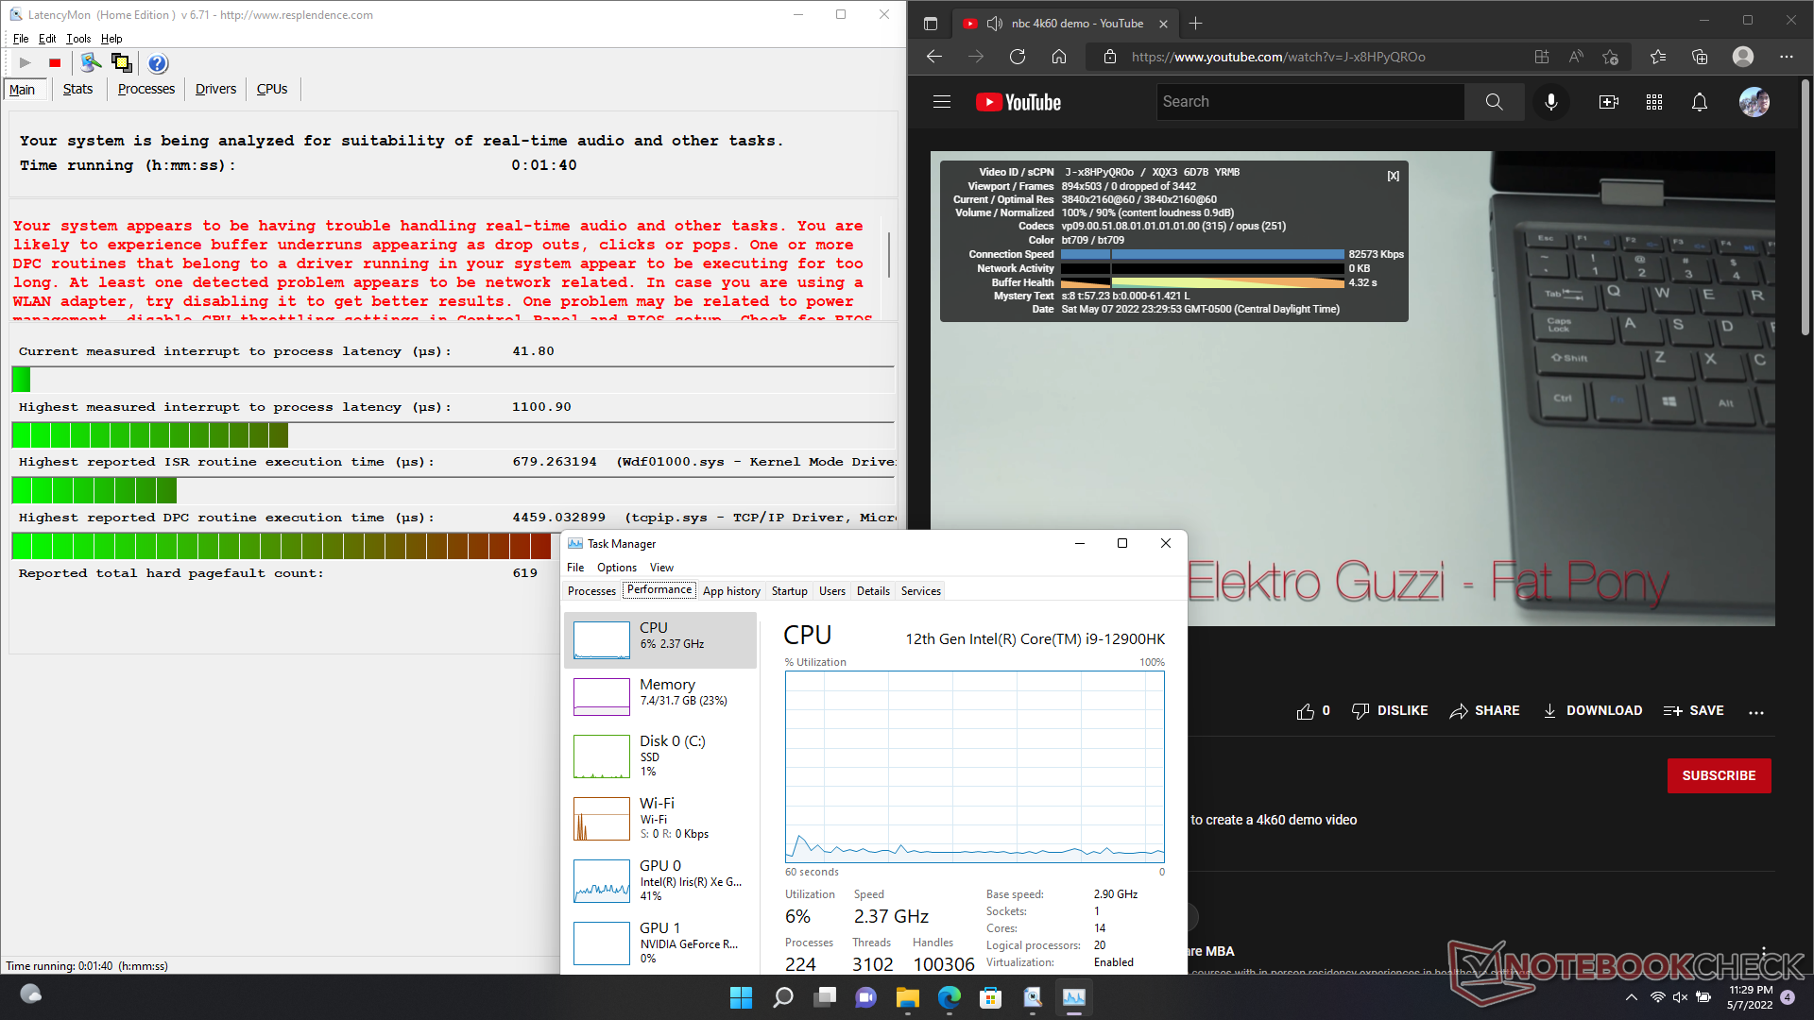
Task: Click the red SUBSCRIBE button
Action: [x=1719, y=775]
